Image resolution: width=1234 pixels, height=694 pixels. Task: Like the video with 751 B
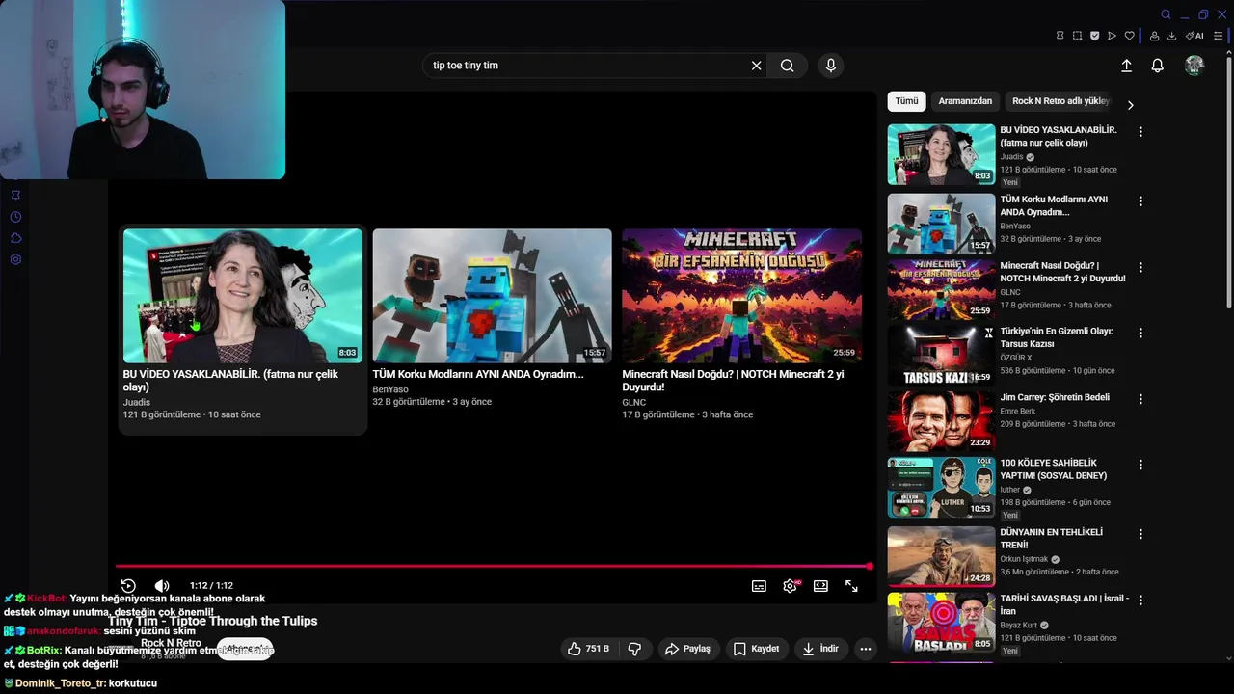click(x=589, y=649)
